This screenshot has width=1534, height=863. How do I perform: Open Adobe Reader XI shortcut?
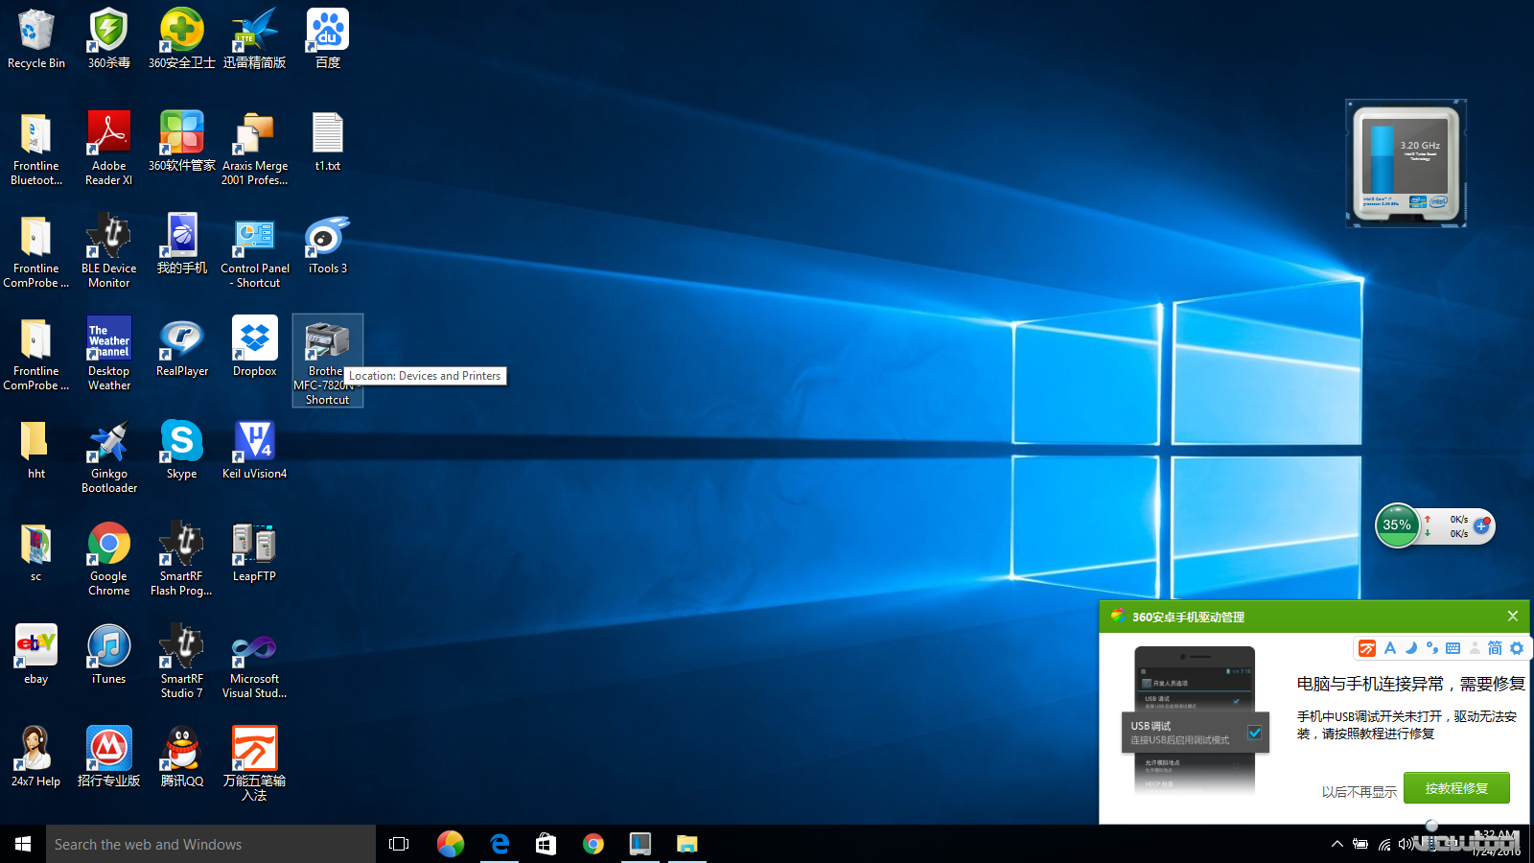[109, 148]
